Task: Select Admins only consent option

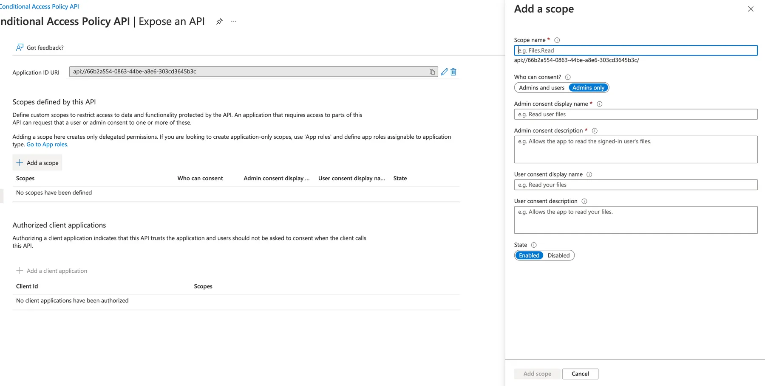Action: (588, 88)
